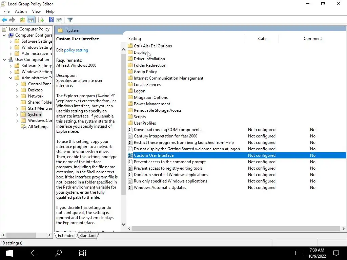Open the Help toolbar icon
Viewport: 347px width, 260px height.
click(52, 20)
